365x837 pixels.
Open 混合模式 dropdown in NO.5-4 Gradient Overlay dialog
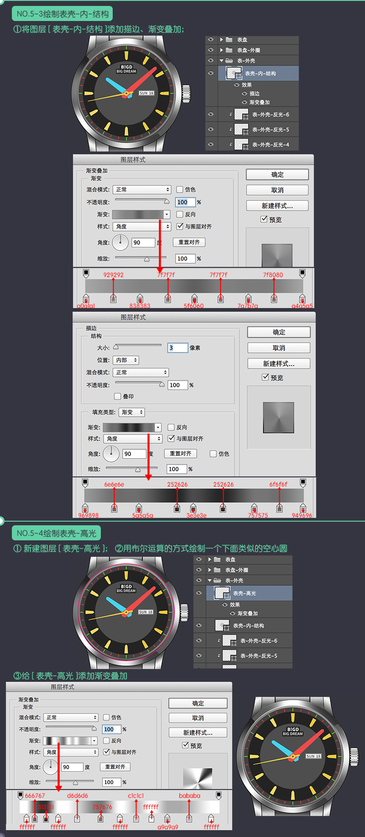(x=71, y=717)
